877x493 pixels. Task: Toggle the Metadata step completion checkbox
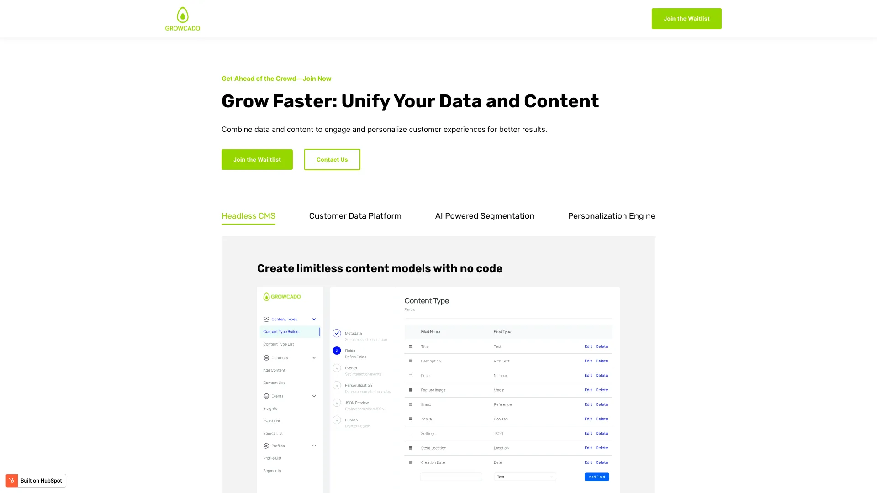[x=337, y=333]
